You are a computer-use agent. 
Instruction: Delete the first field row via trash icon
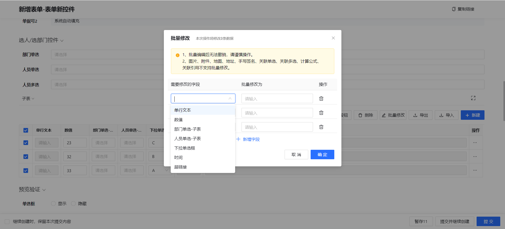(x=321, y=98)
